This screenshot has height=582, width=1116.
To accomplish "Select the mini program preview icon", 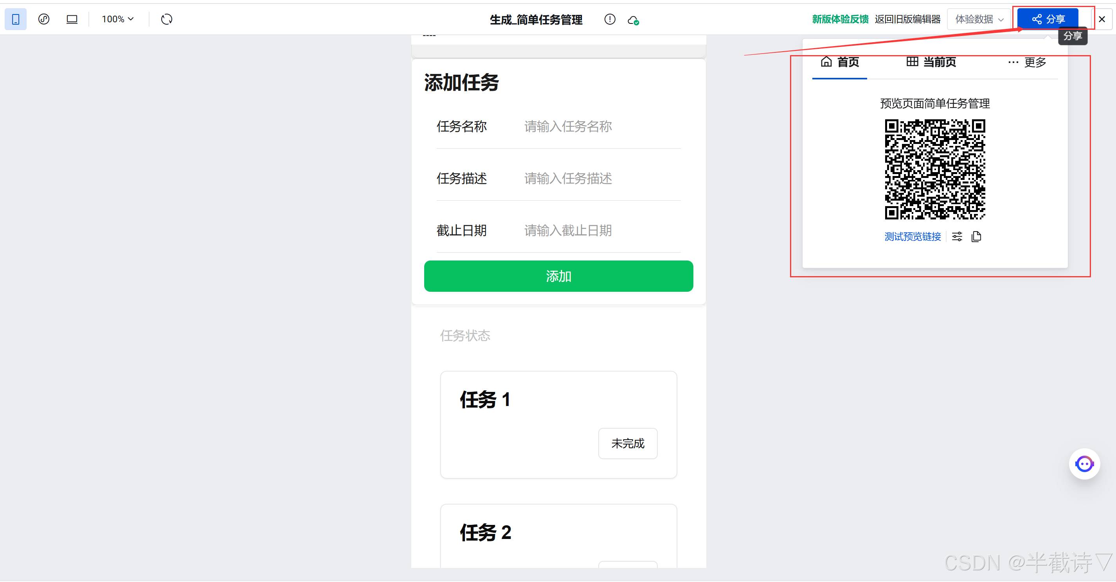I will point(44,19).
